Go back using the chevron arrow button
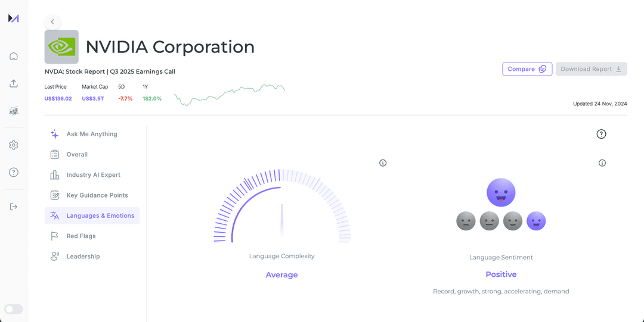Image resolution: width=644 pixels, height=322 pixels. click(52, 22)
